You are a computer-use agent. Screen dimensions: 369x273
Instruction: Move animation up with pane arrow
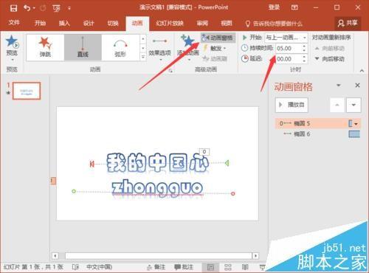(x=337, y=105)
